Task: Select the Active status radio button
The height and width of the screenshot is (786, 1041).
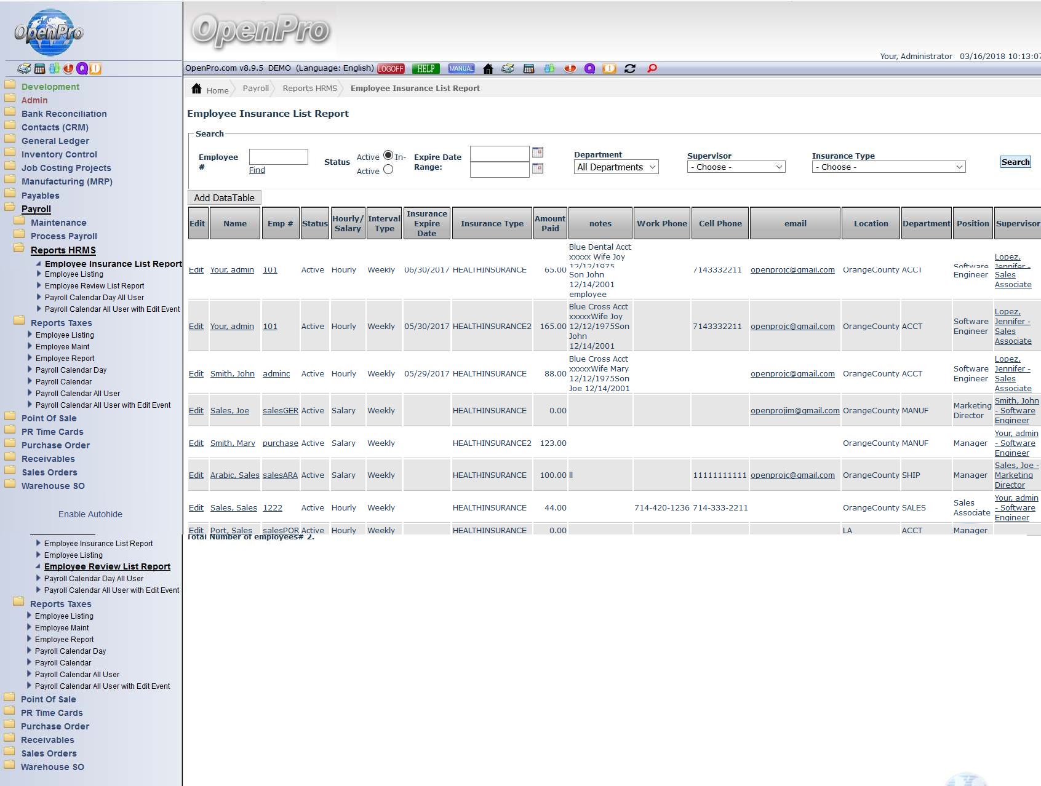Action: (388, 155)
